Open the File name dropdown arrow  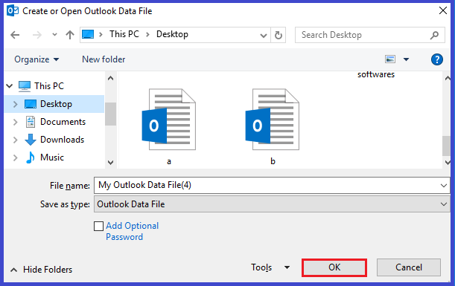pos(443,186)
